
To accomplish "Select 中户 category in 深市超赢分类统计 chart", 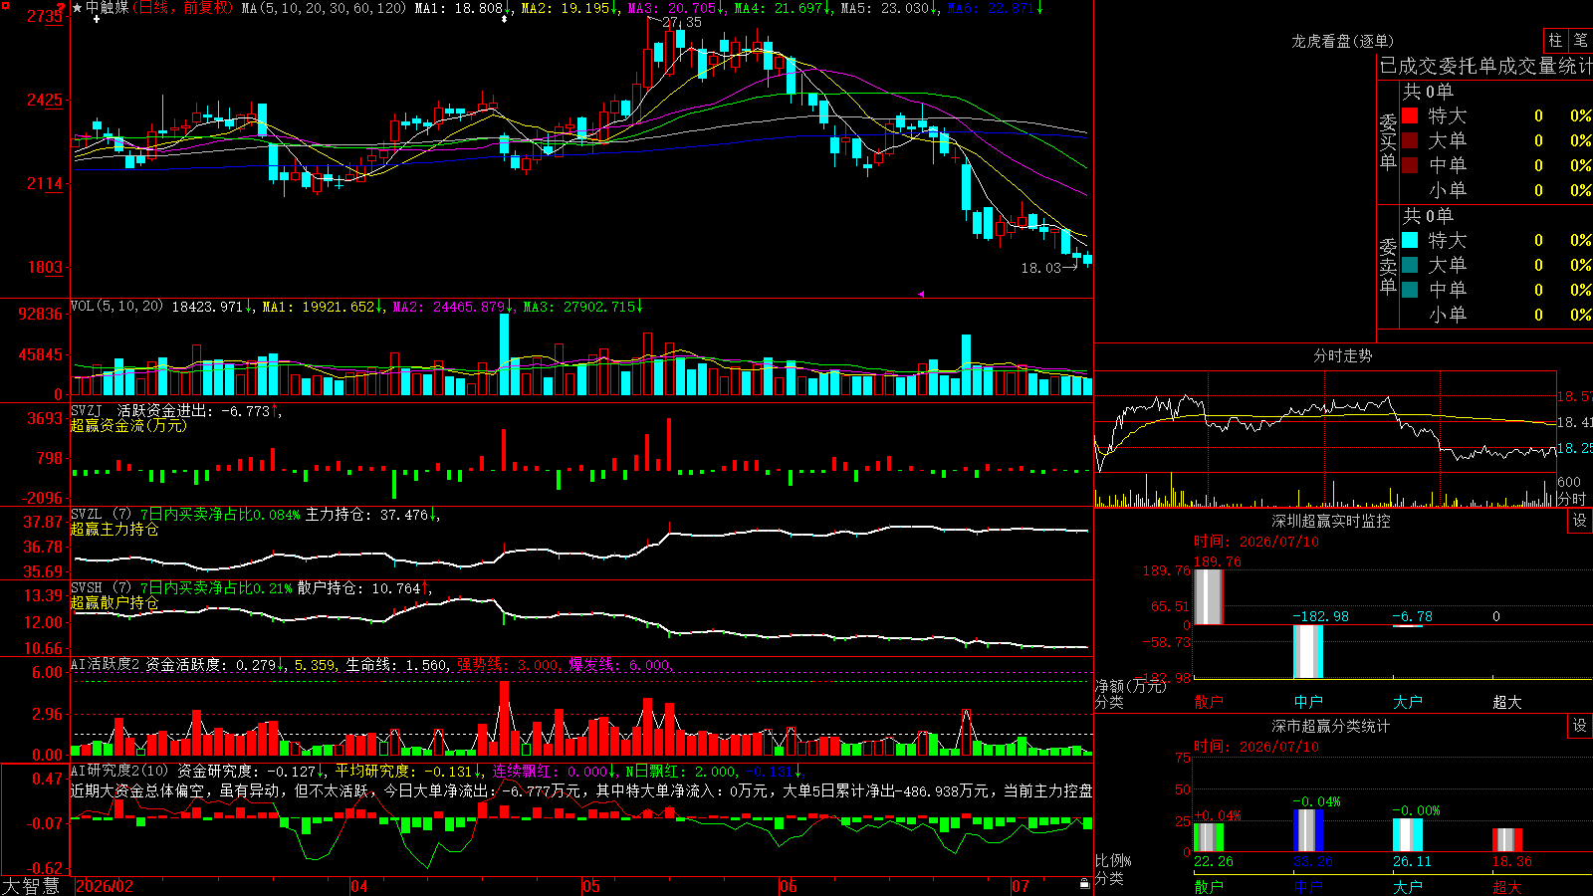I will click(1308, 886).
